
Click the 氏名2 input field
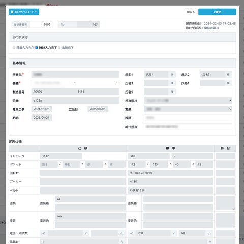pyautogui.click(x=212, y=74)
